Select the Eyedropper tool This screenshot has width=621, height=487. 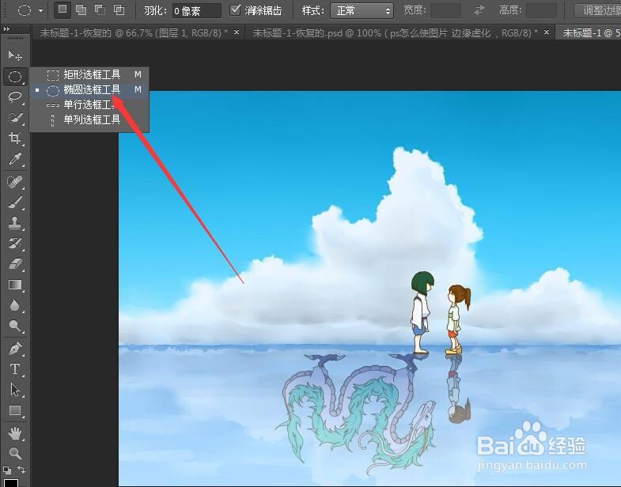pyautogui.click(x=15, y=159)
